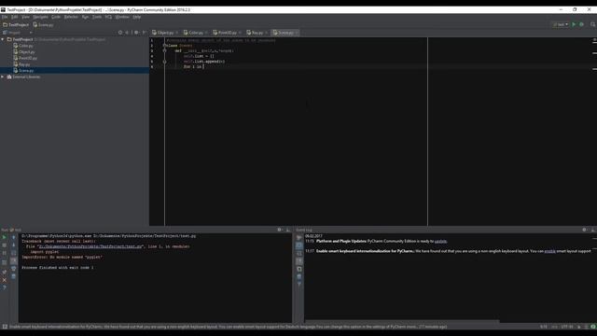Open Project panel gear settings

(x=136, y=33)
